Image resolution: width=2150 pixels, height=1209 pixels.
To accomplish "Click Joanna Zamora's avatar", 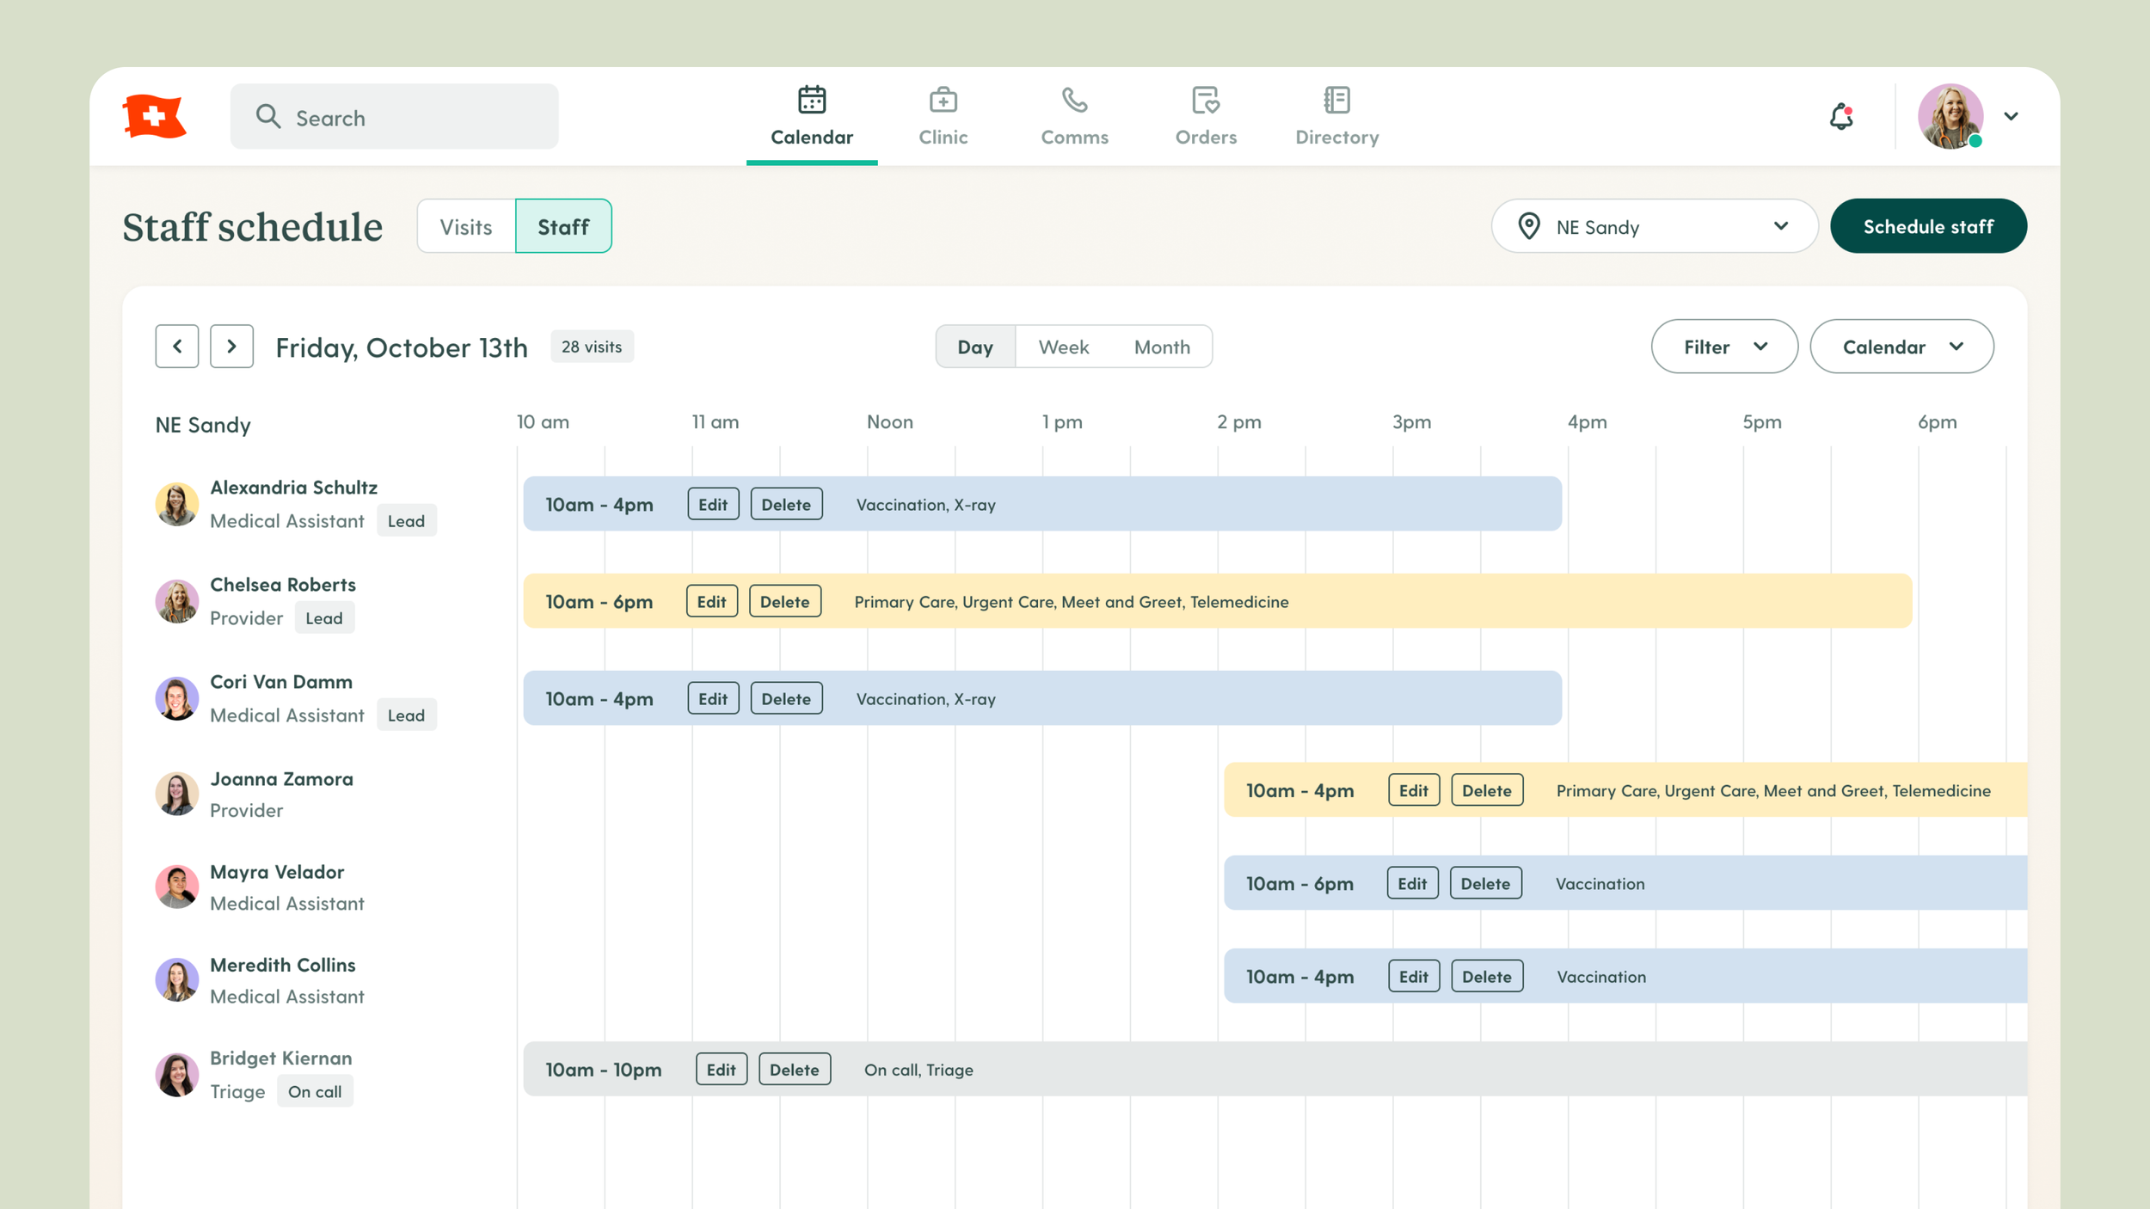I will tap(177, 794).
